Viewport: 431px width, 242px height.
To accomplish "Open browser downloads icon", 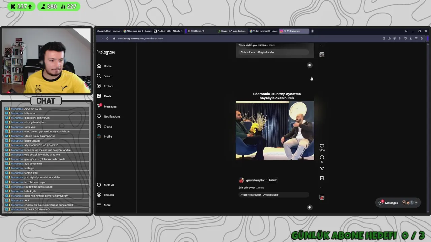I will pos(410,38).
